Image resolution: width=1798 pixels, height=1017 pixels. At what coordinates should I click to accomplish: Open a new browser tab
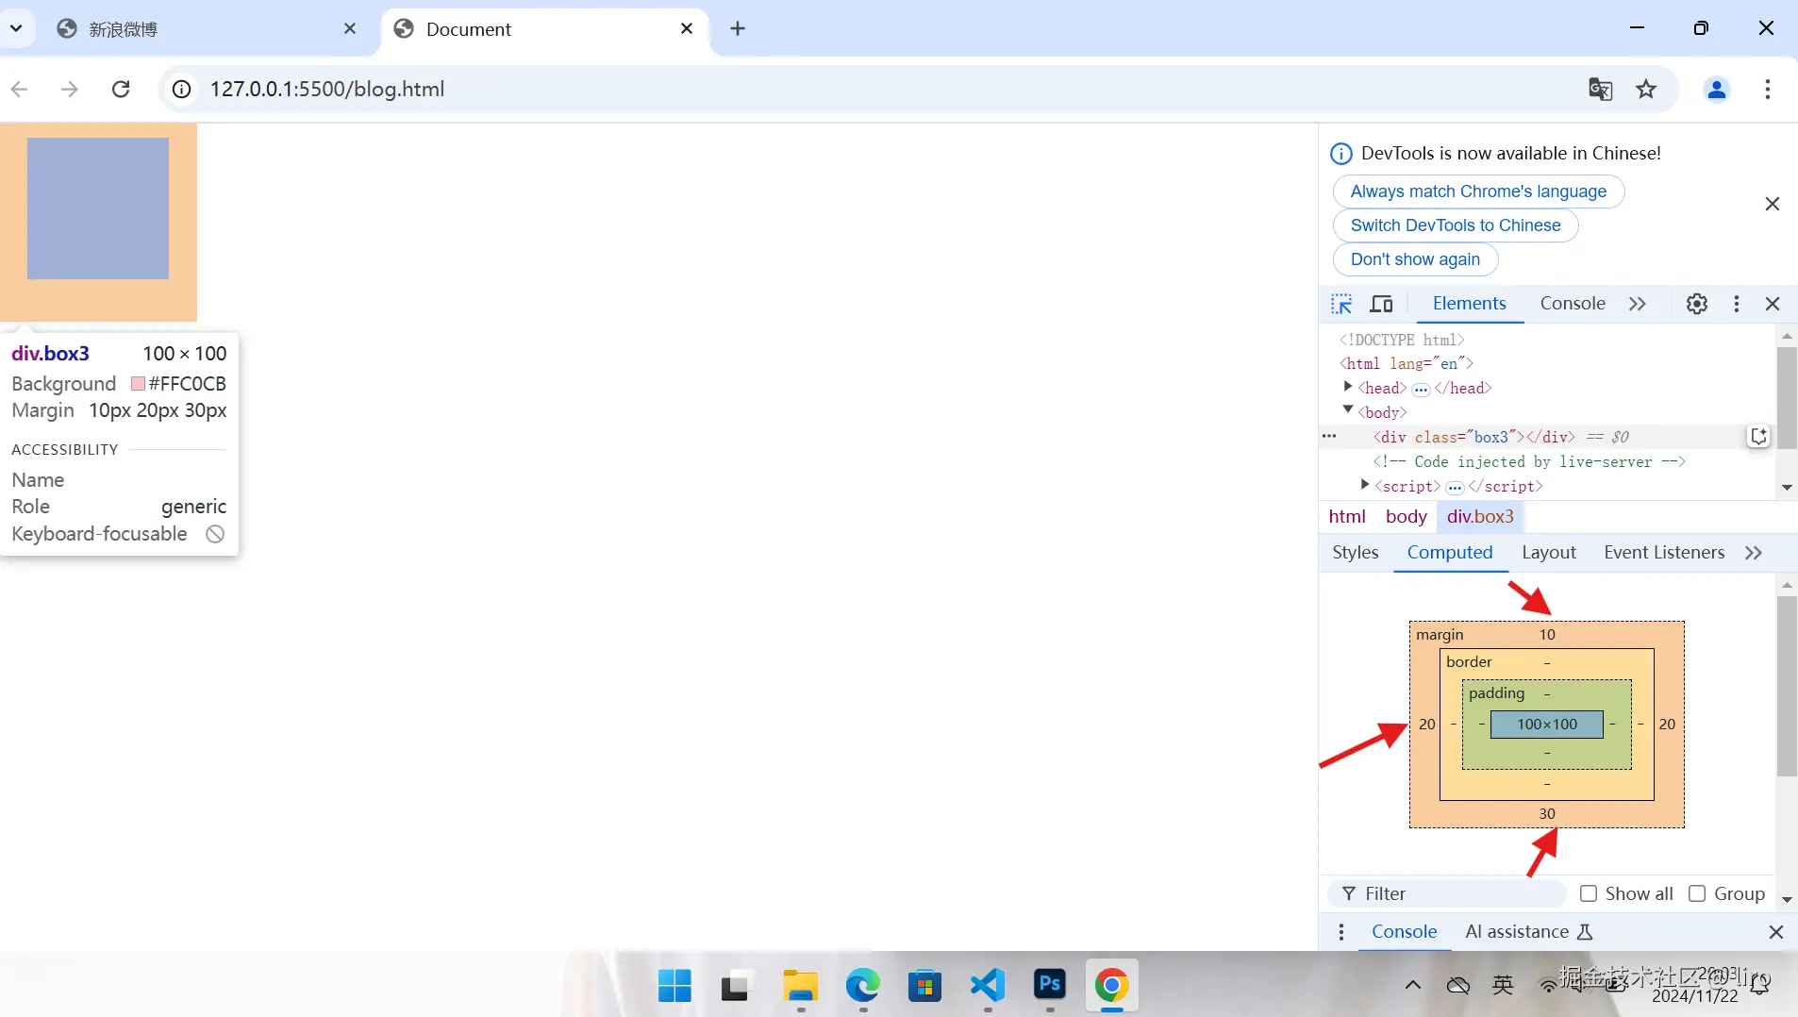[x=738, y=28]
